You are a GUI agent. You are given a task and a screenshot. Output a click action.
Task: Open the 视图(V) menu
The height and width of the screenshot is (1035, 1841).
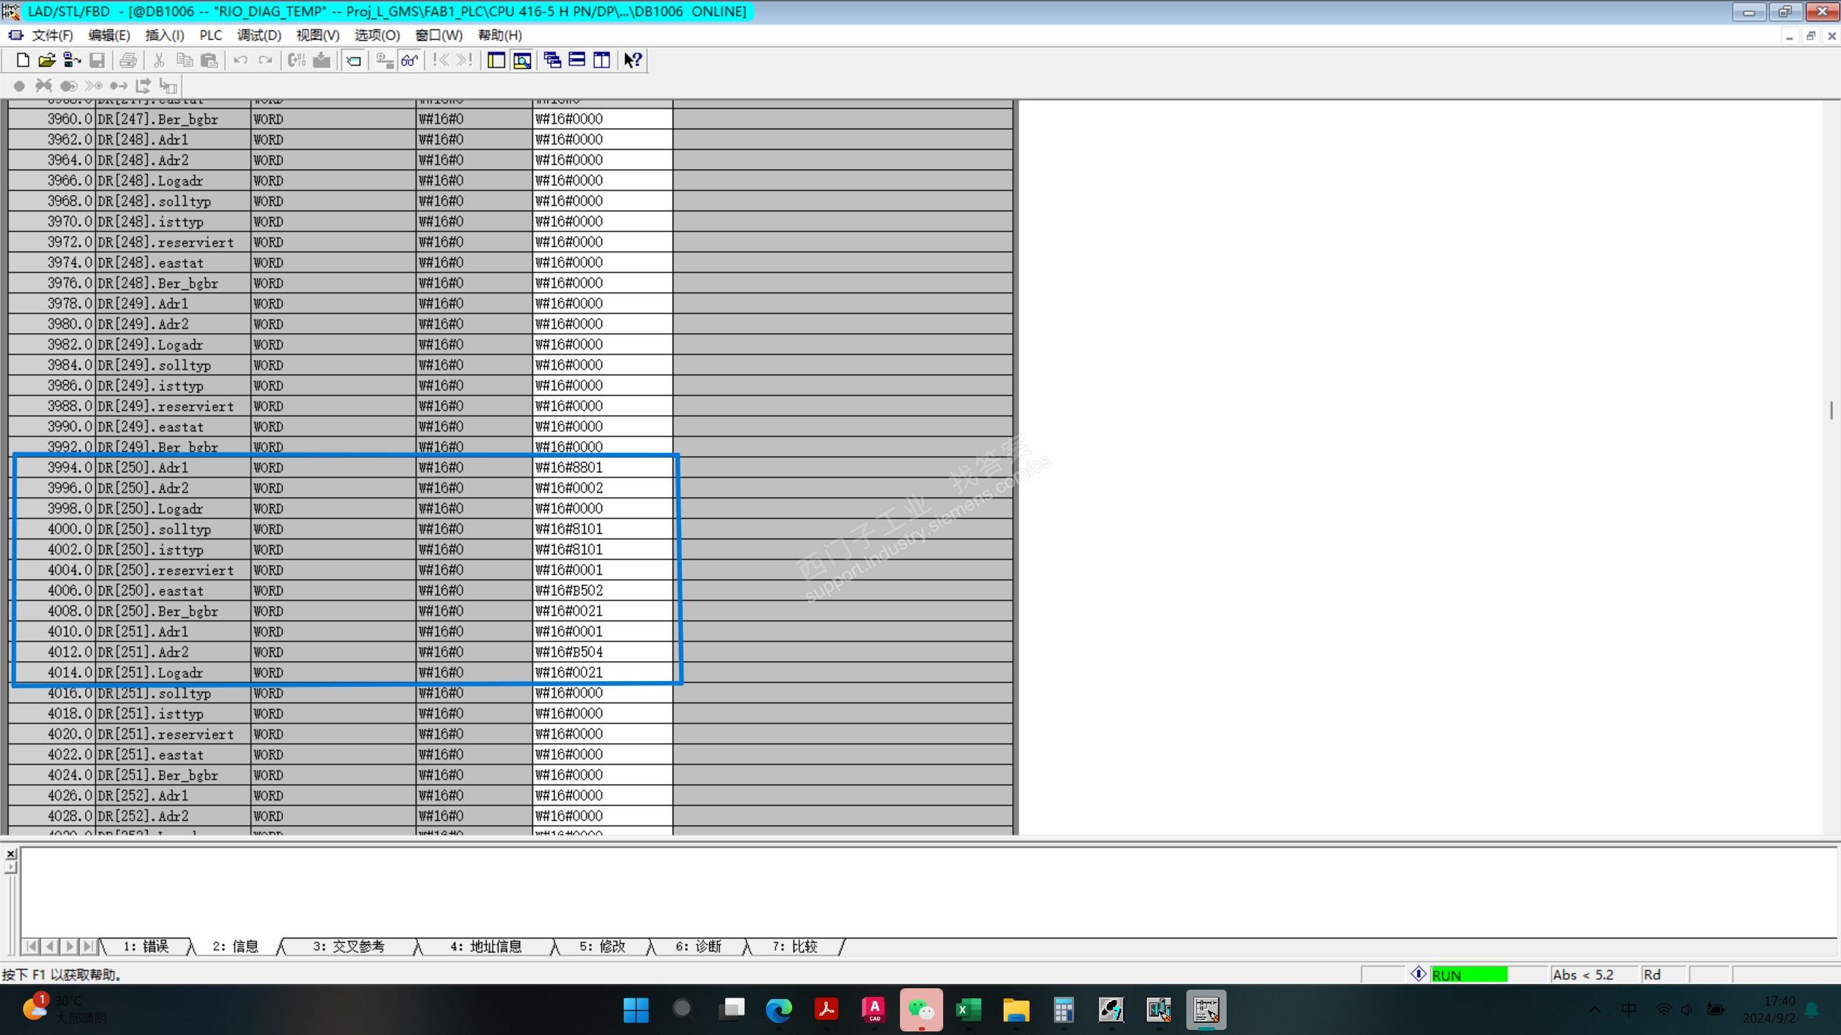click(317, 35)
